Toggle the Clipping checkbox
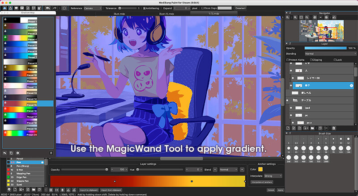Viewport: 358px width, 196px height. (x=311, y=60)
